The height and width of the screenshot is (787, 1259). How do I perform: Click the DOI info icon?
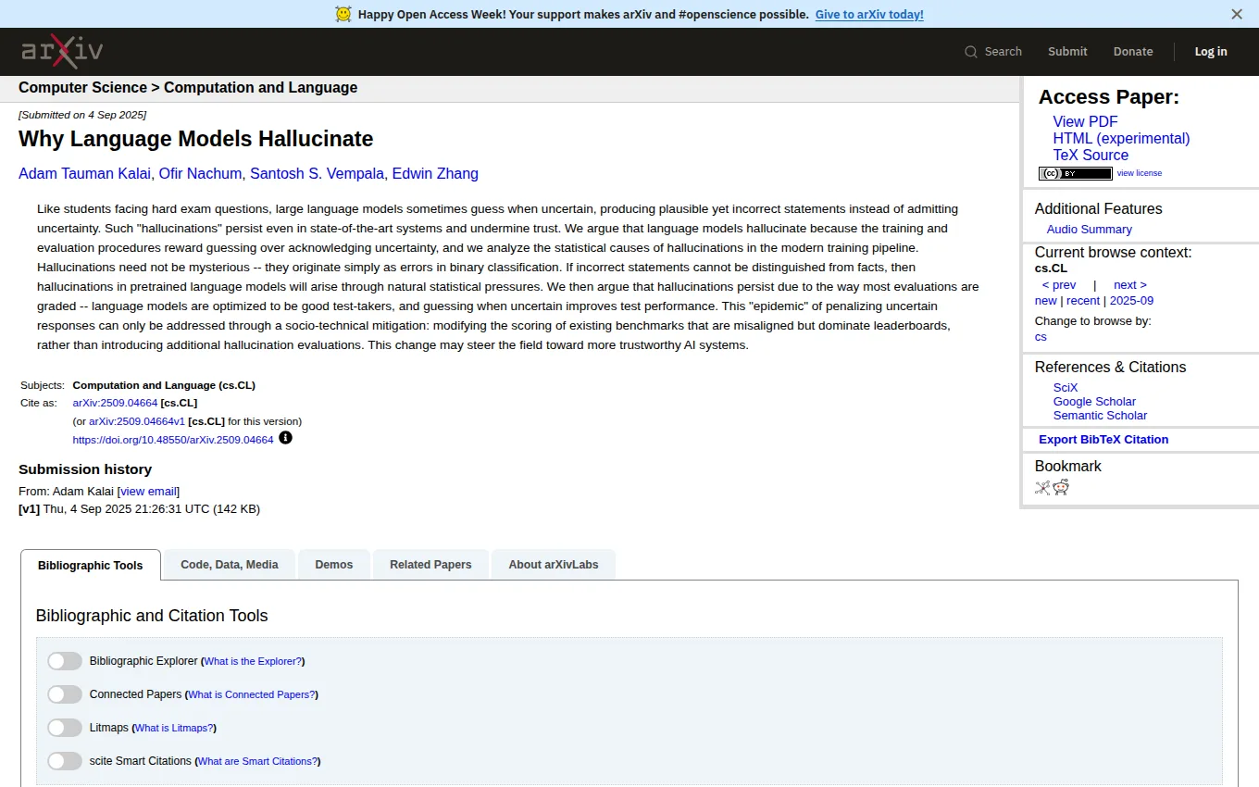point(285,438)
